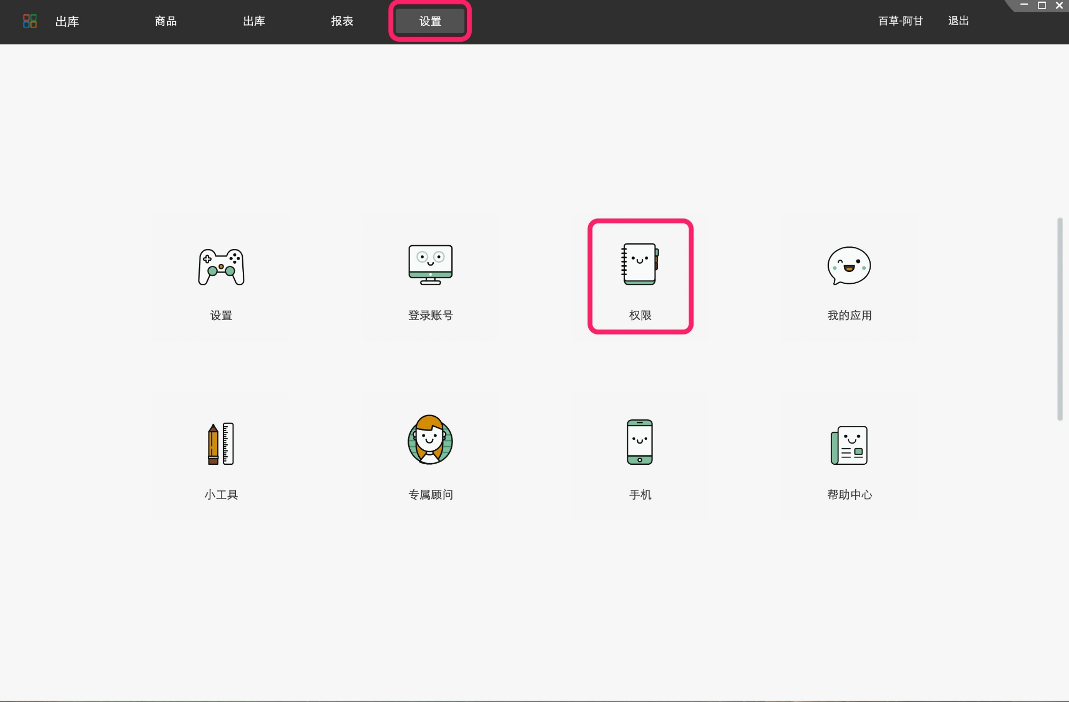Screen dimensions: 1069x702
Task: Click the 百草-阿甘 account name
Action: pyautogui.click(x=901, y=21)
